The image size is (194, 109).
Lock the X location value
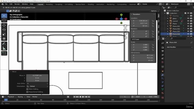coord(153,21)
